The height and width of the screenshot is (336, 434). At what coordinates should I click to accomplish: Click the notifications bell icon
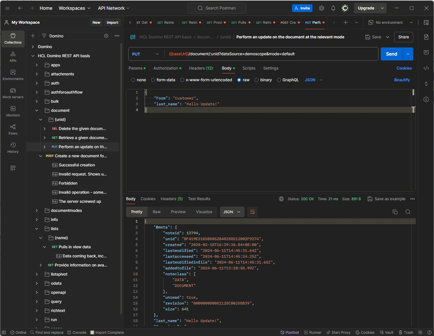click(333, 8)
